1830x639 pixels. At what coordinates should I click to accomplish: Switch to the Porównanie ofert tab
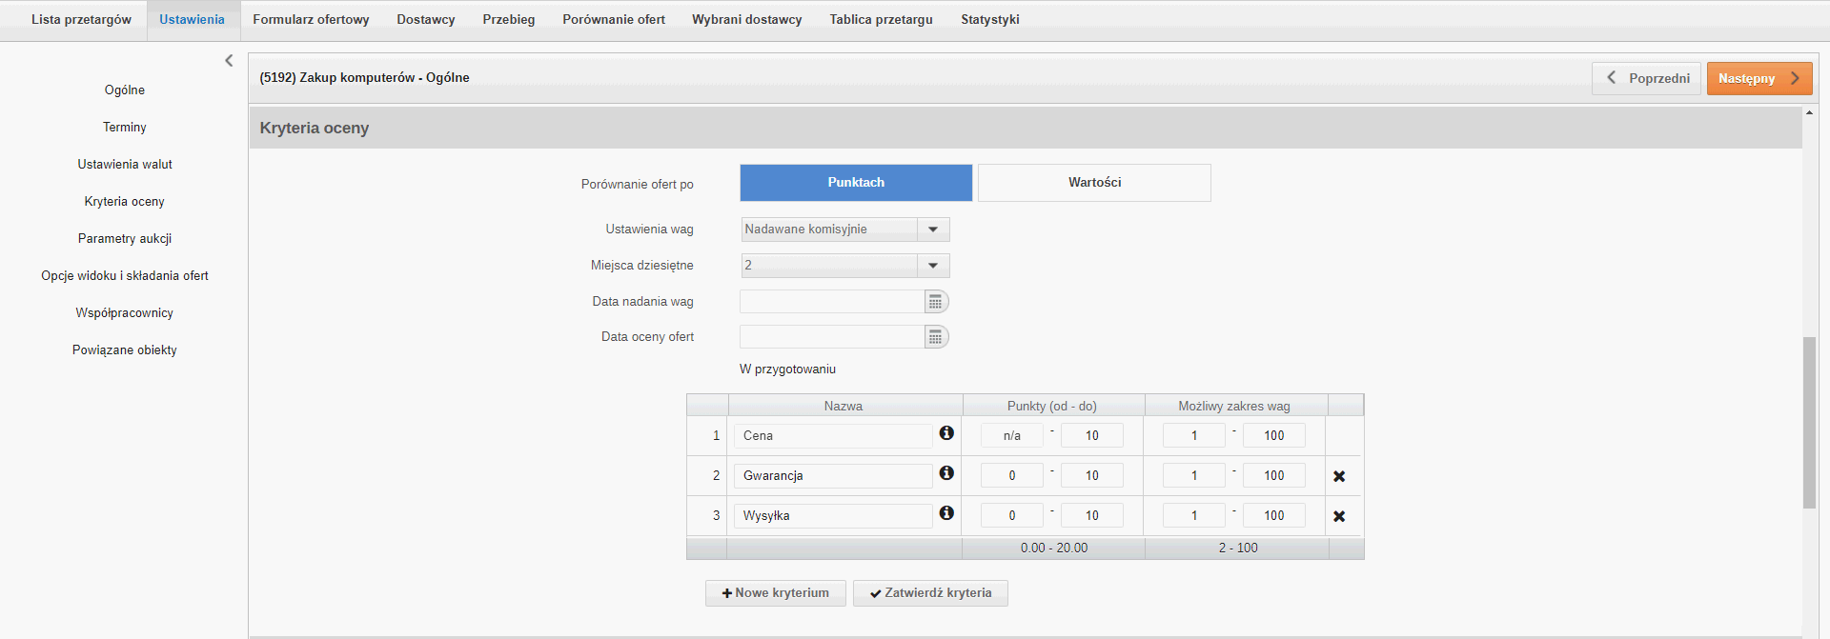point(613,20)
